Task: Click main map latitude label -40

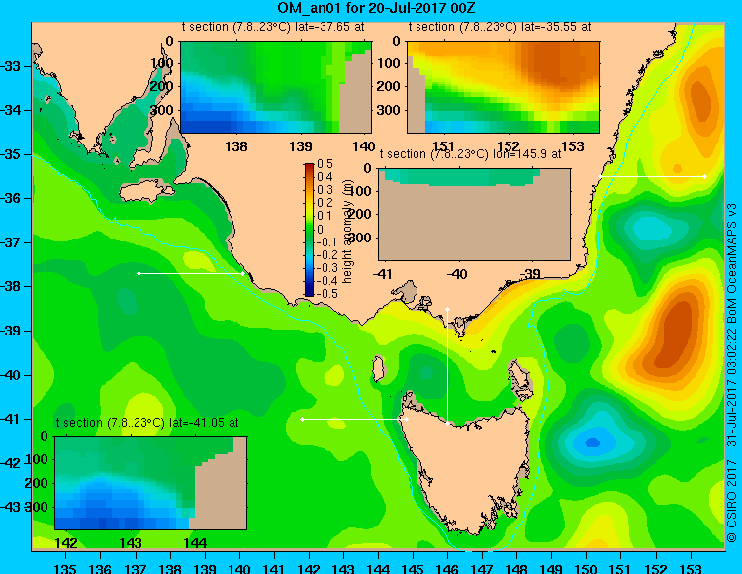Action: pyautogui.click(x=11, y=375)
